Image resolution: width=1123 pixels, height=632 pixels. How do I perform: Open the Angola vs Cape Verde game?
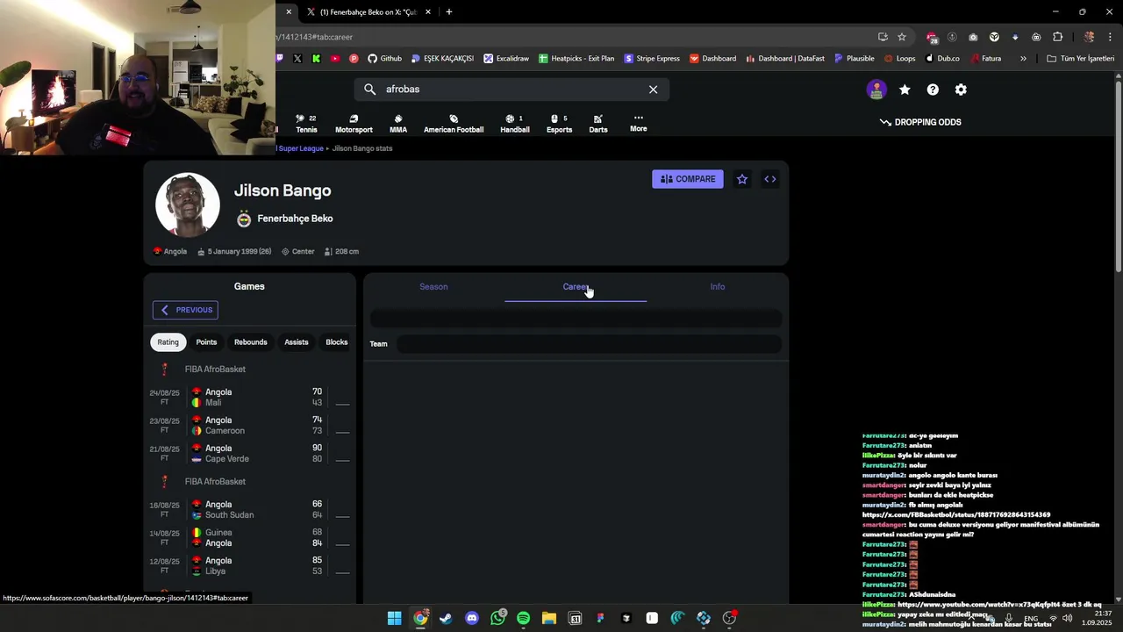coord(250,454)
